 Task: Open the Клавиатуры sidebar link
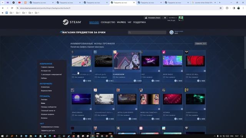(45, 87)
